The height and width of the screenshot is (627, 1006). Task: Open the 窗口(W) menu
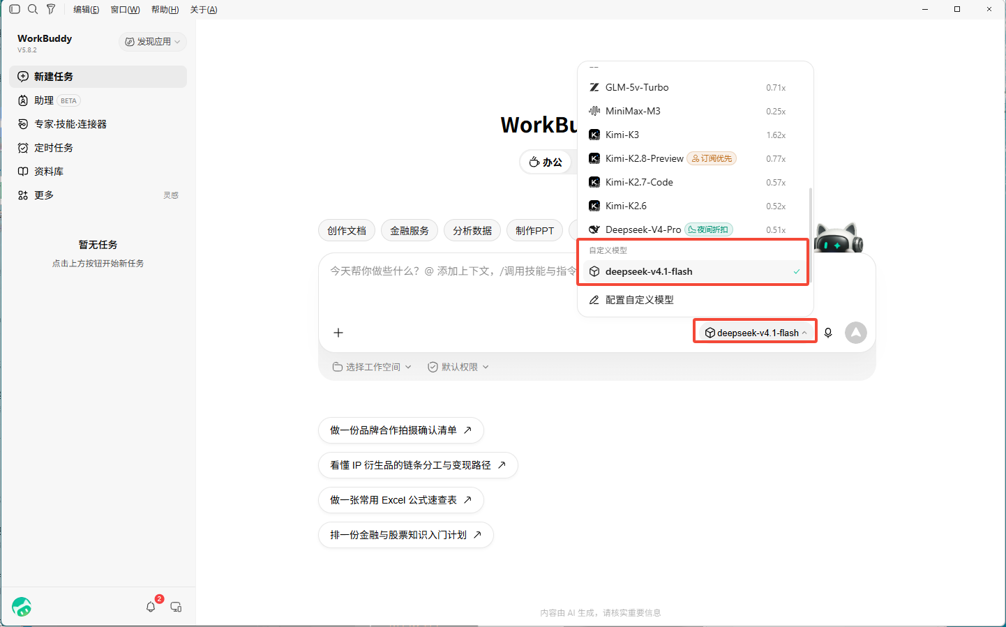(x=126, y=10)
